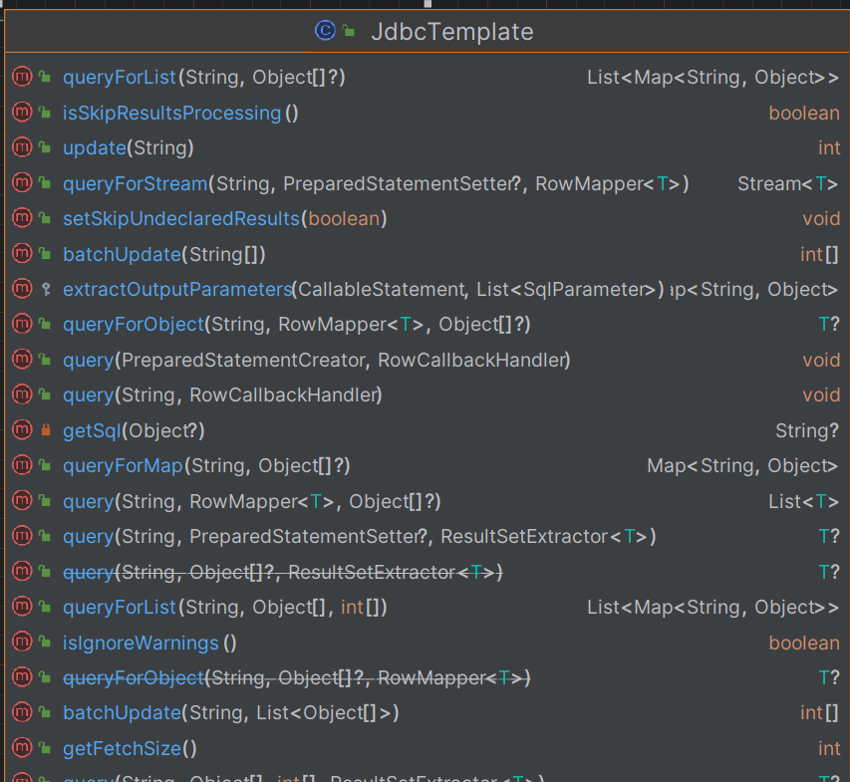Select query(String, RowCallbackHandler) entry

(x=222, y=395)
